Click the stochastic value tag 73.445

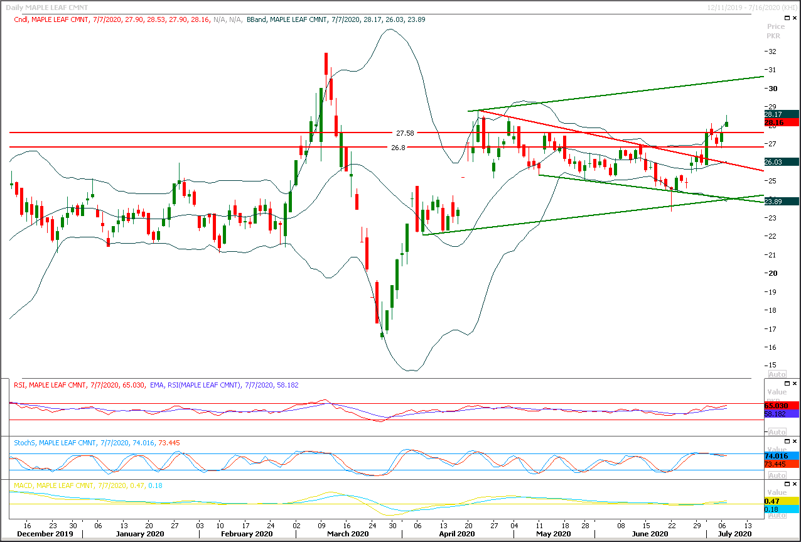coord(781,463)
